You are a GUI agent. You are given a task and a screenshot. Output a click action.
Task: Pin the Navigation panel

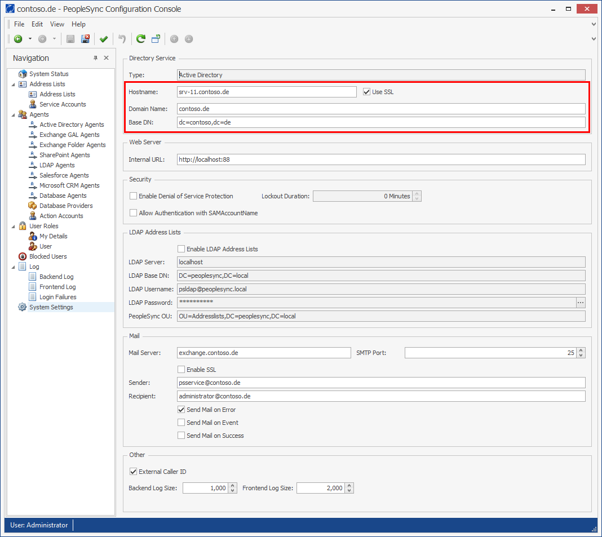(96, 58)
